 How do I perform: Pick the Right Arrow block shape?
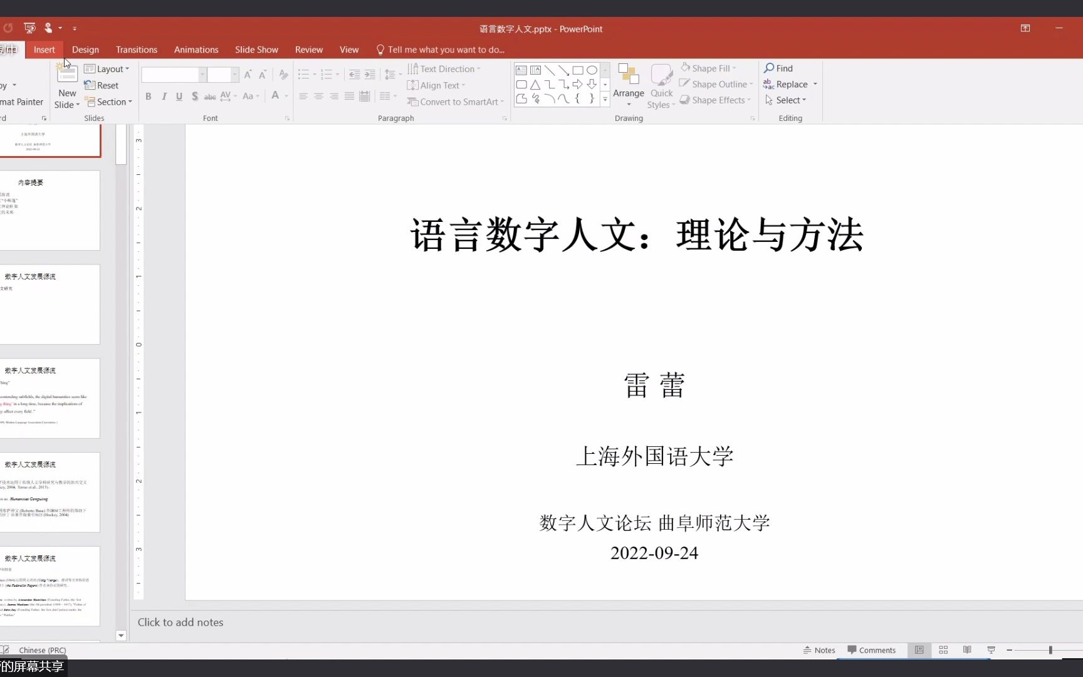click(x=578, y=85)
